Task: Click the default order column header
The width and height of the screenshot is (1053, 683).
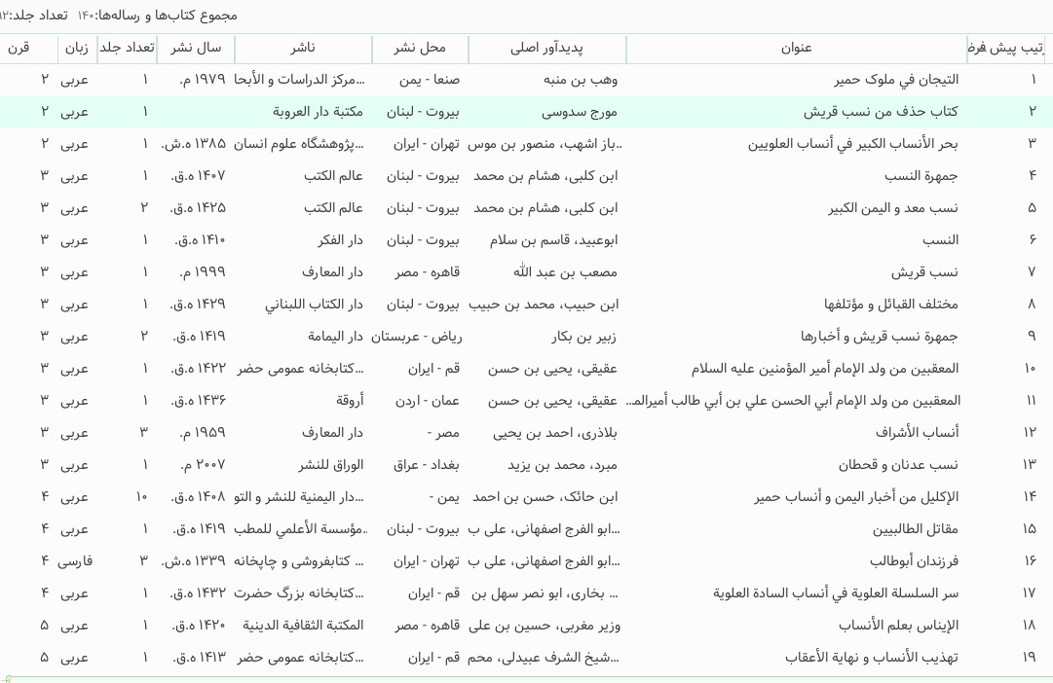Action: point(1006,49)
